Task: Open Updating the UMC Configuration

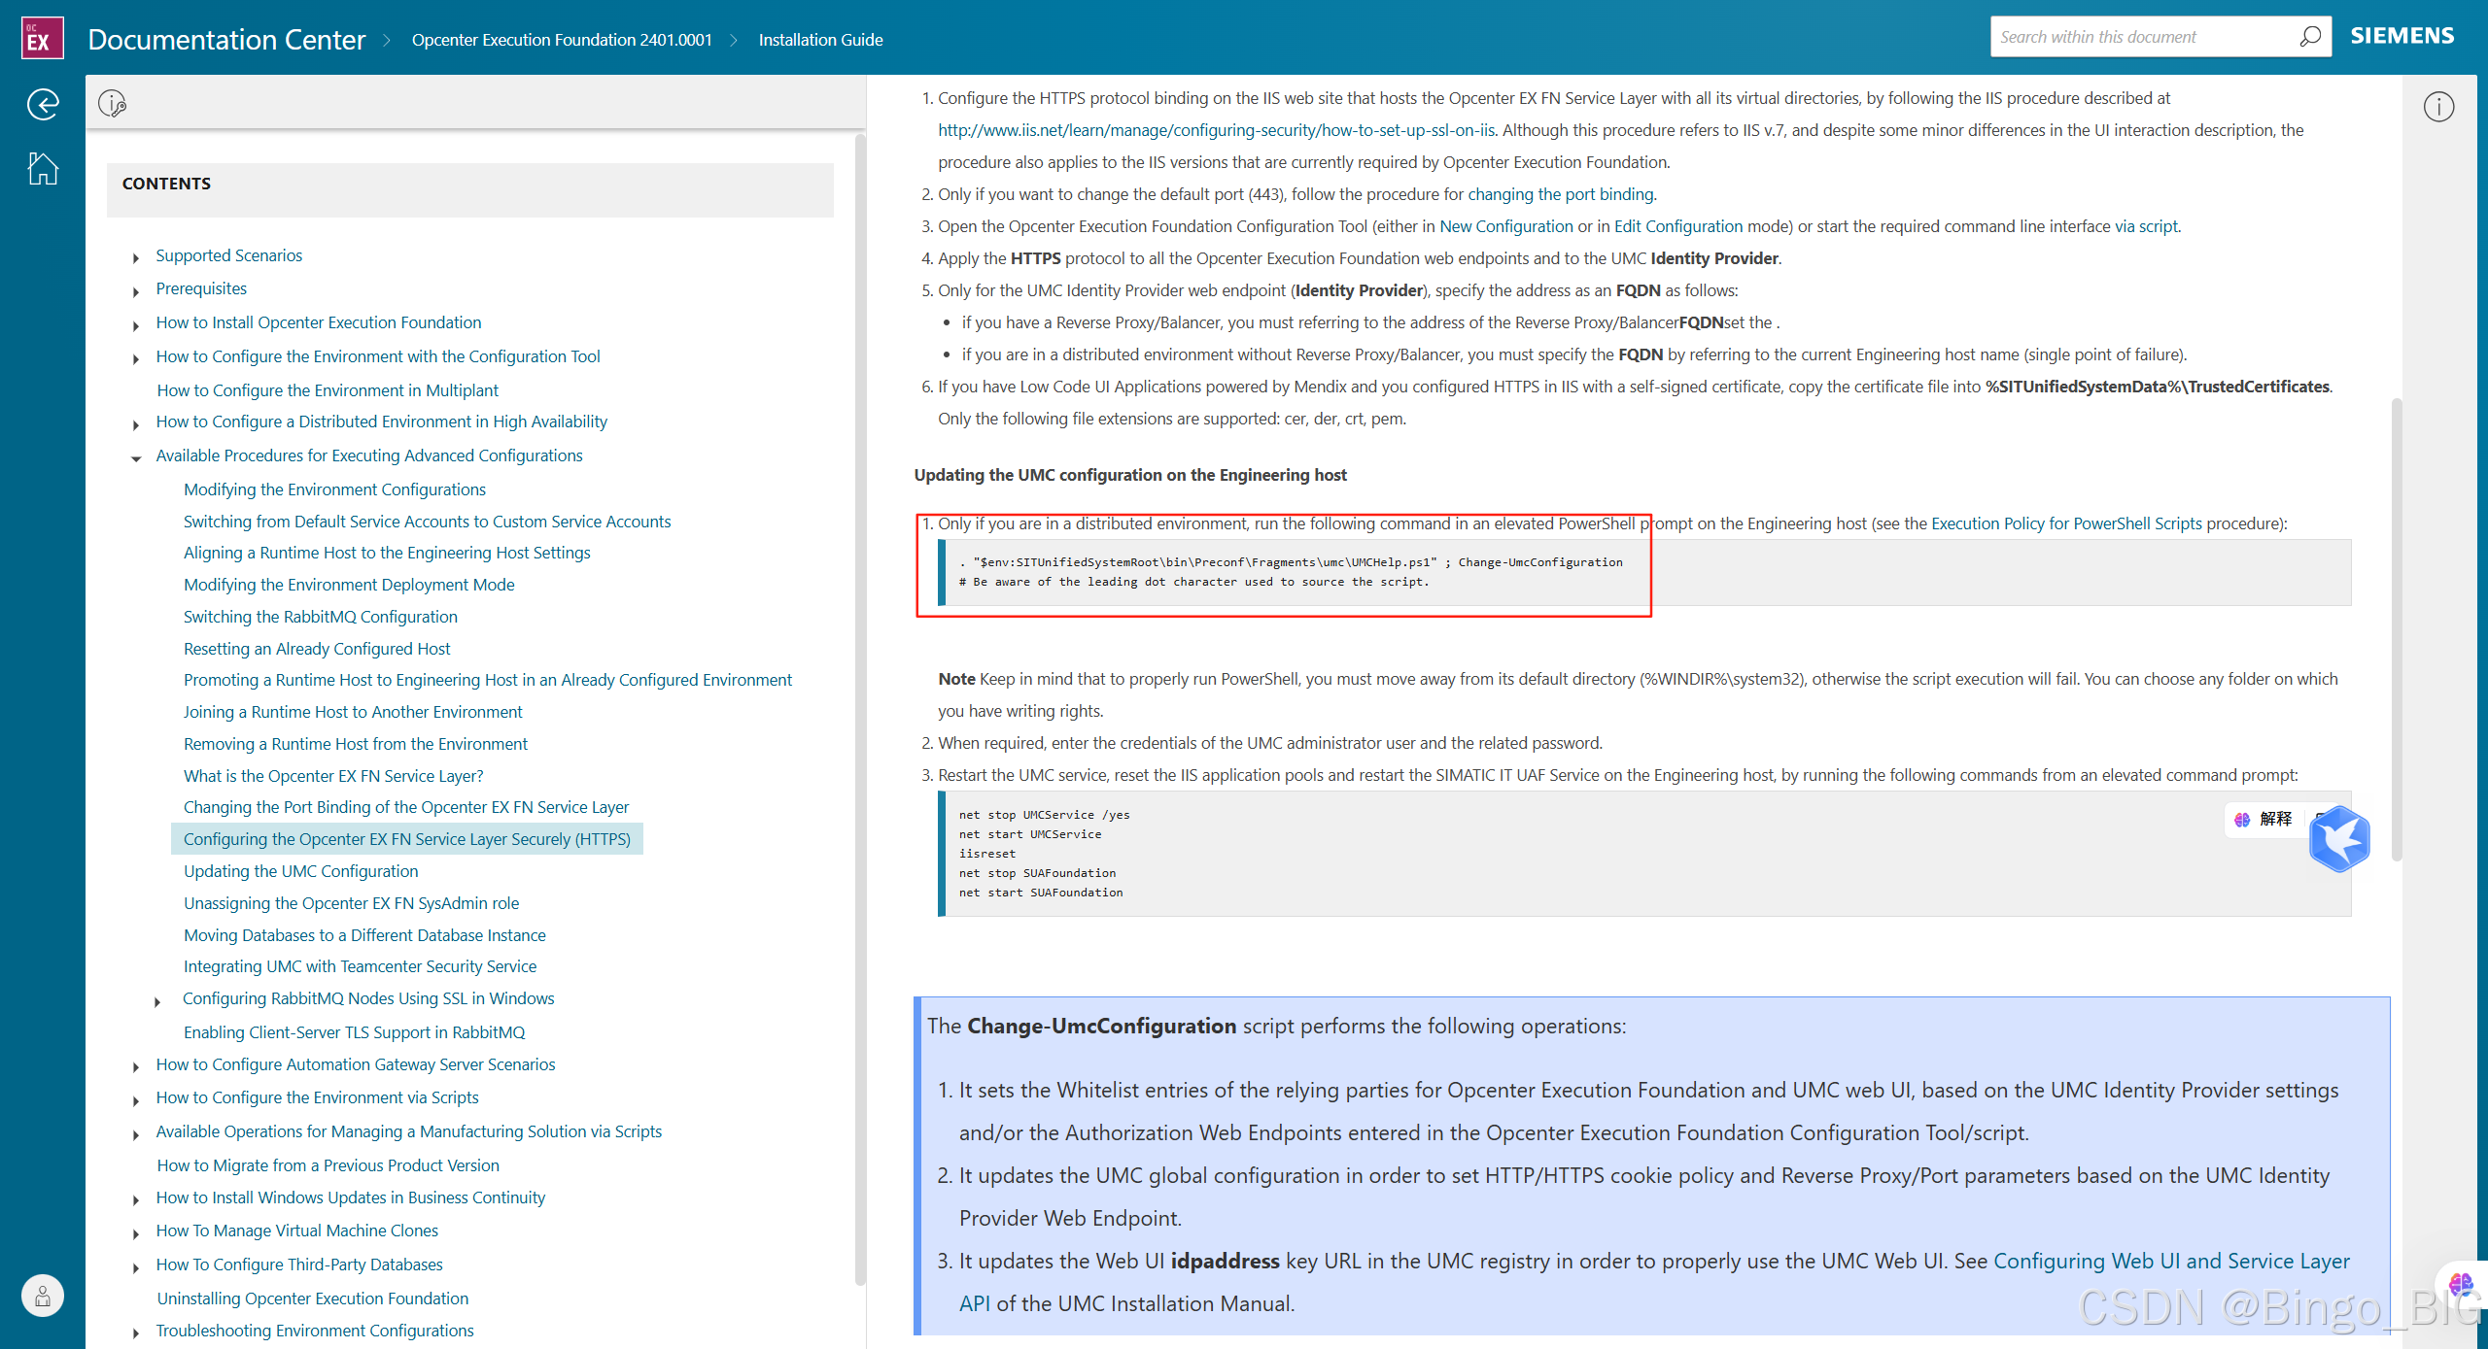Action: point(300,870)
